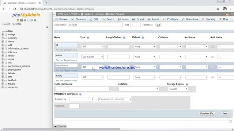Click the help icon next to Type header
The width and height of the screenshot is (234, 131).
pos(88,37)
